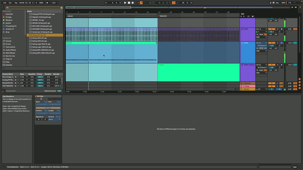Click the Punch-Out switch

[177, 3]
